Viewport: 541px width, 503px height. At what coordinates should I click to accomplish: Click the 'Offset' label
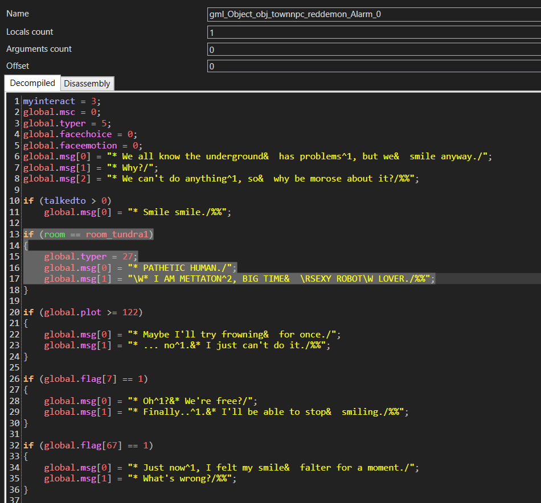(x=18, y=66)
